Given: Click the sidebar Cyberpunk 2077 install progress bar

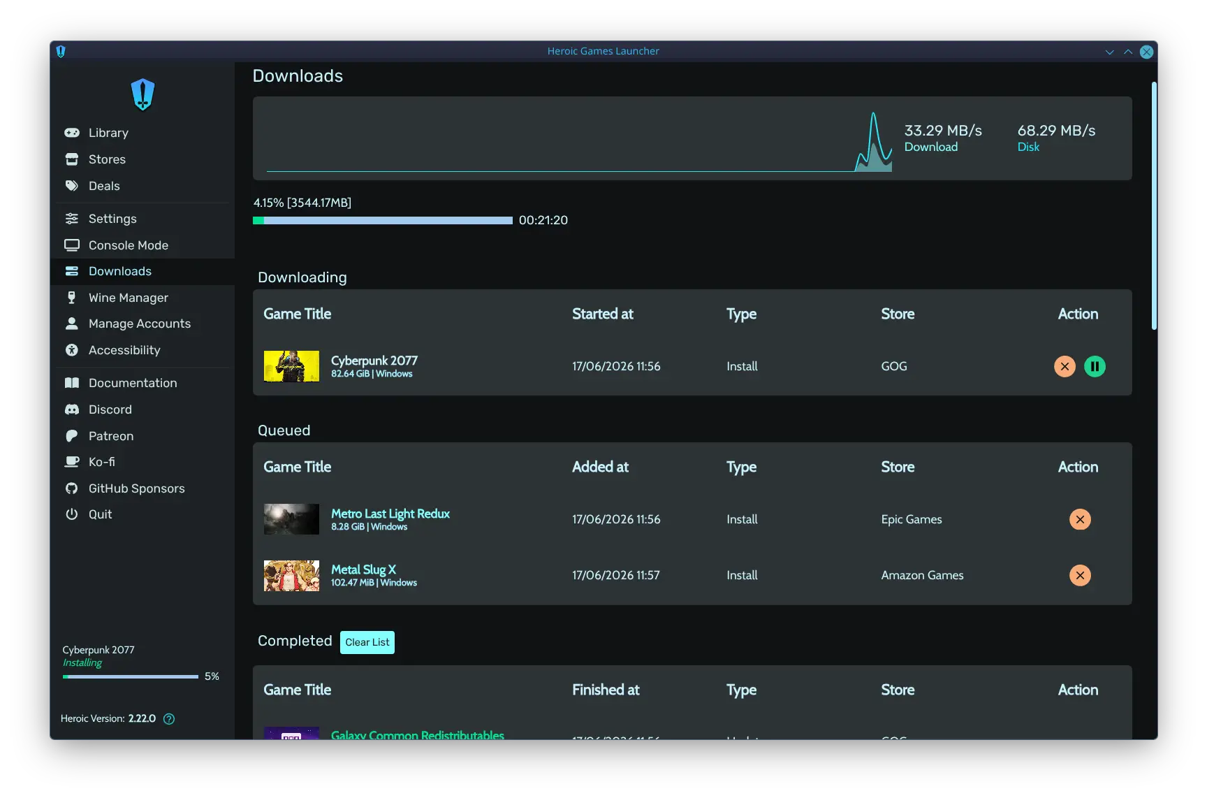Looking at the screenshot, I should click(x=131, y=676).
